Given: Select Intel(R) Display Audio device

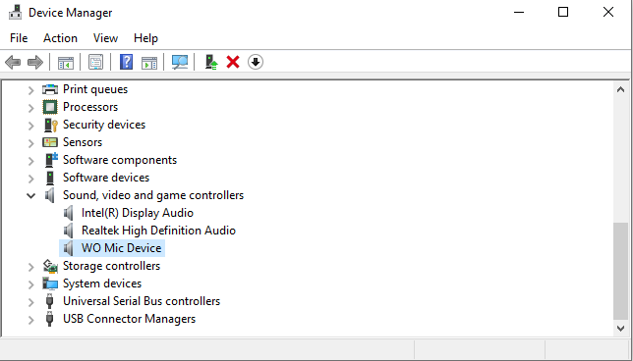Looking at the screenshot, I should click(x=138, y=213).
